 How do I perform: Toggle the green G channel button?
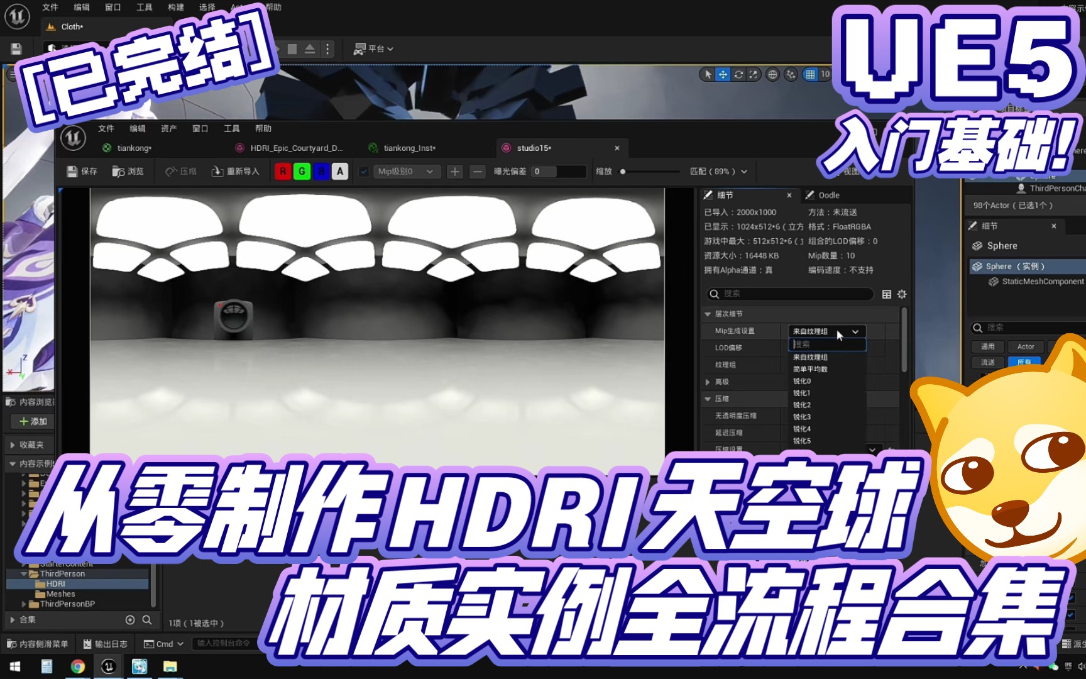(302, 171)
